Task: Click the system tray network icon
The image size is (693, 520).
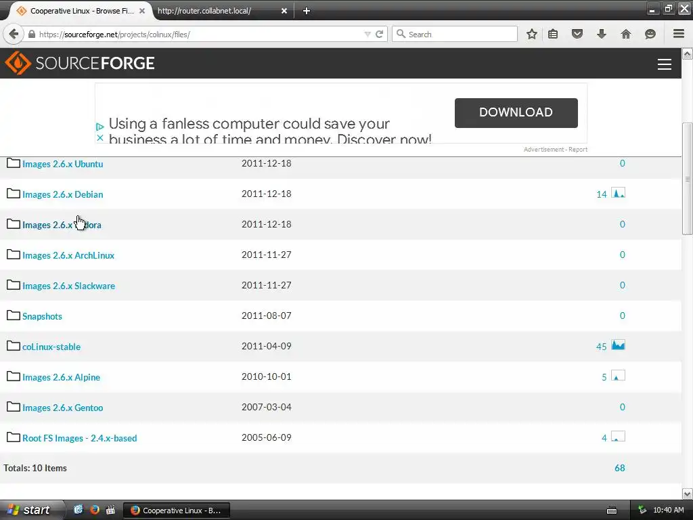Action: (x=642, y=510)
